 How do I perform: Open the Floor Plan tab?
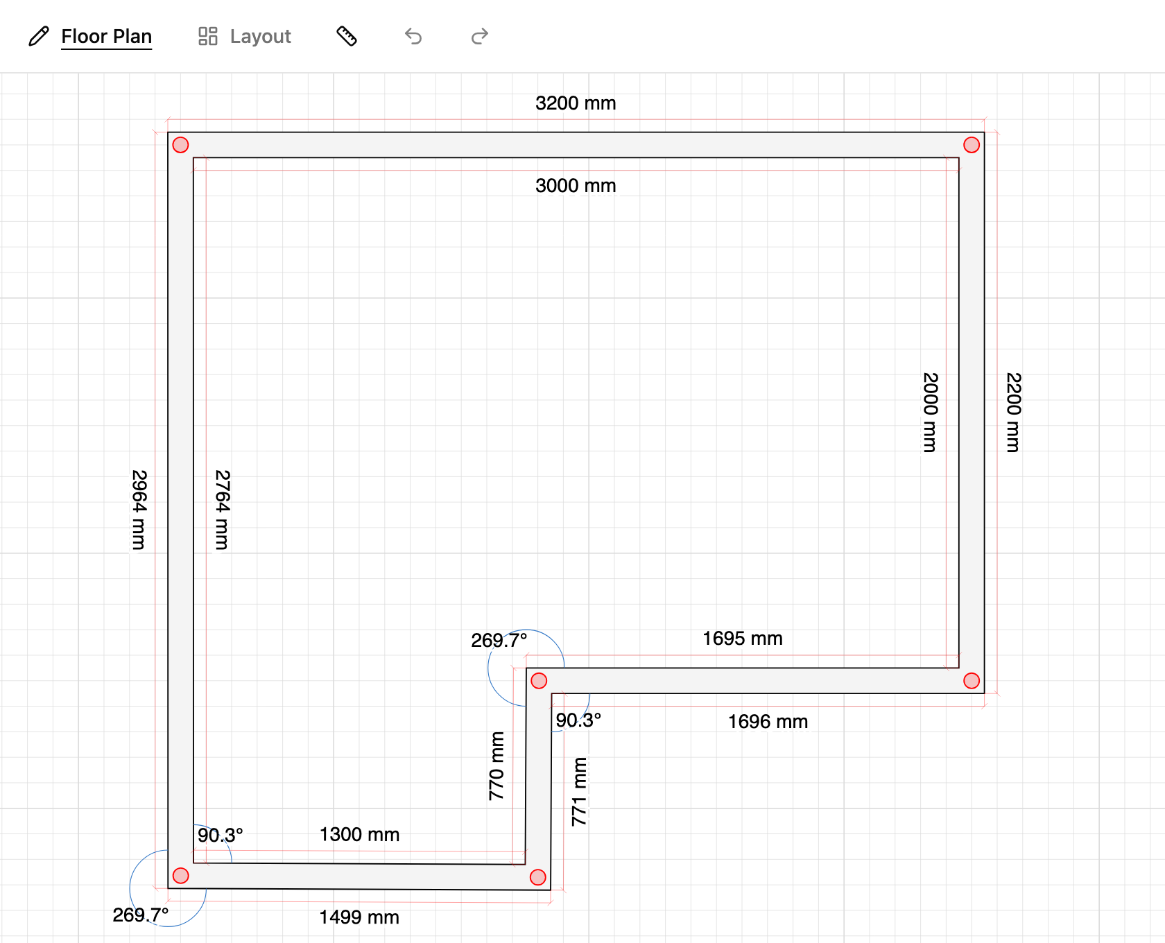[106, 36]
